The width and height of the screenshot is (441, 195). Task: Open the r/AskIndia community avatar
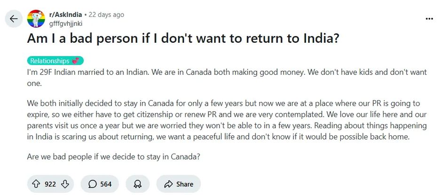tap(35, 19)
